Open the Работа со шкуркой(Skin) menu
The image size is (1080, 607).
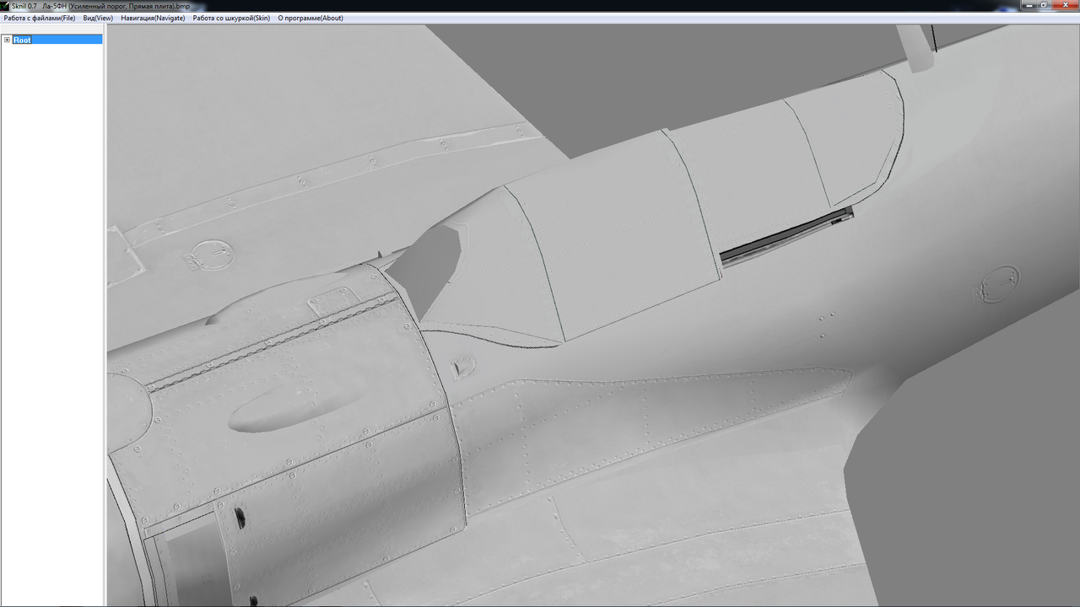231,18
